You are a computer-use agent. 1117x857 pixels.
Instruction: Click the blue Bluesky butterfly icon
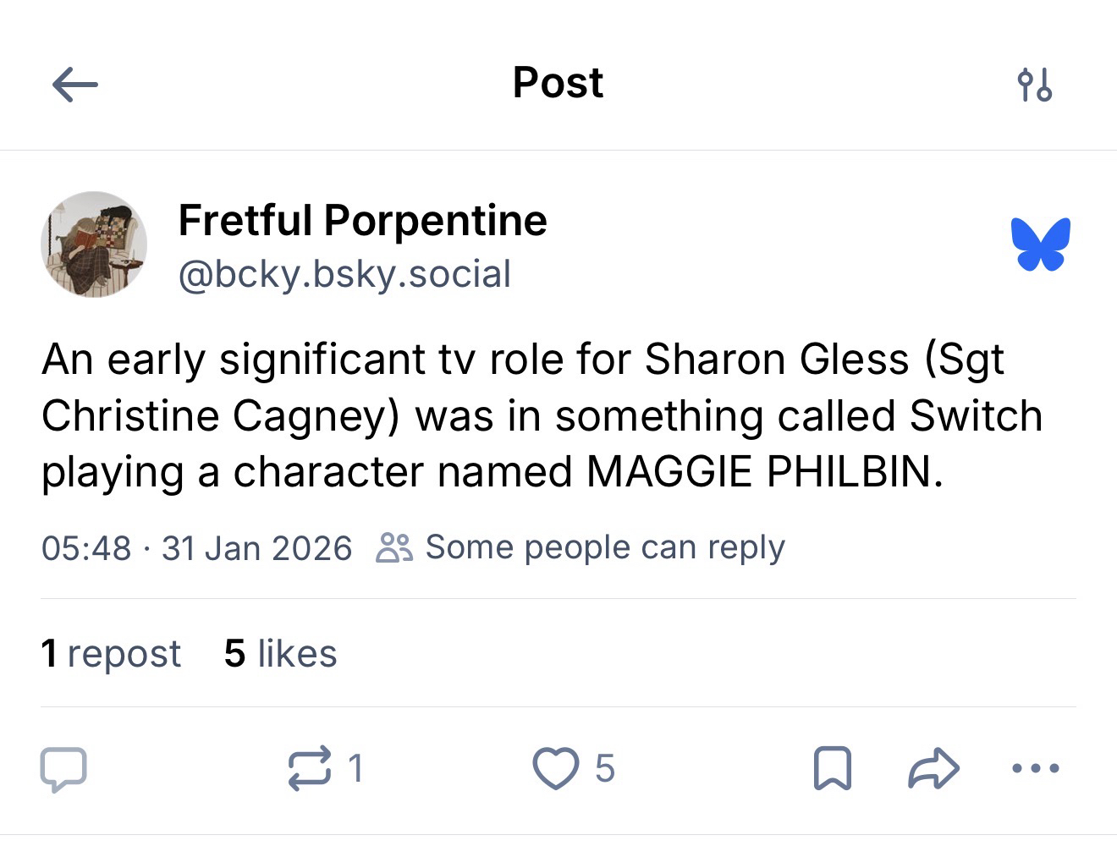1040,244
